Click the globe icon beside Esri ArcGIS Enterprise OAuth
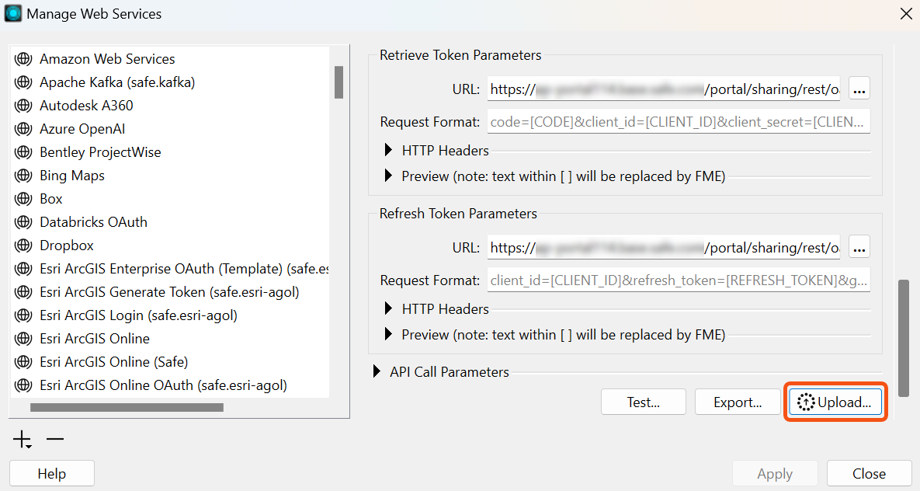Viewport: 920px width, 491px height. coord(23,269)
